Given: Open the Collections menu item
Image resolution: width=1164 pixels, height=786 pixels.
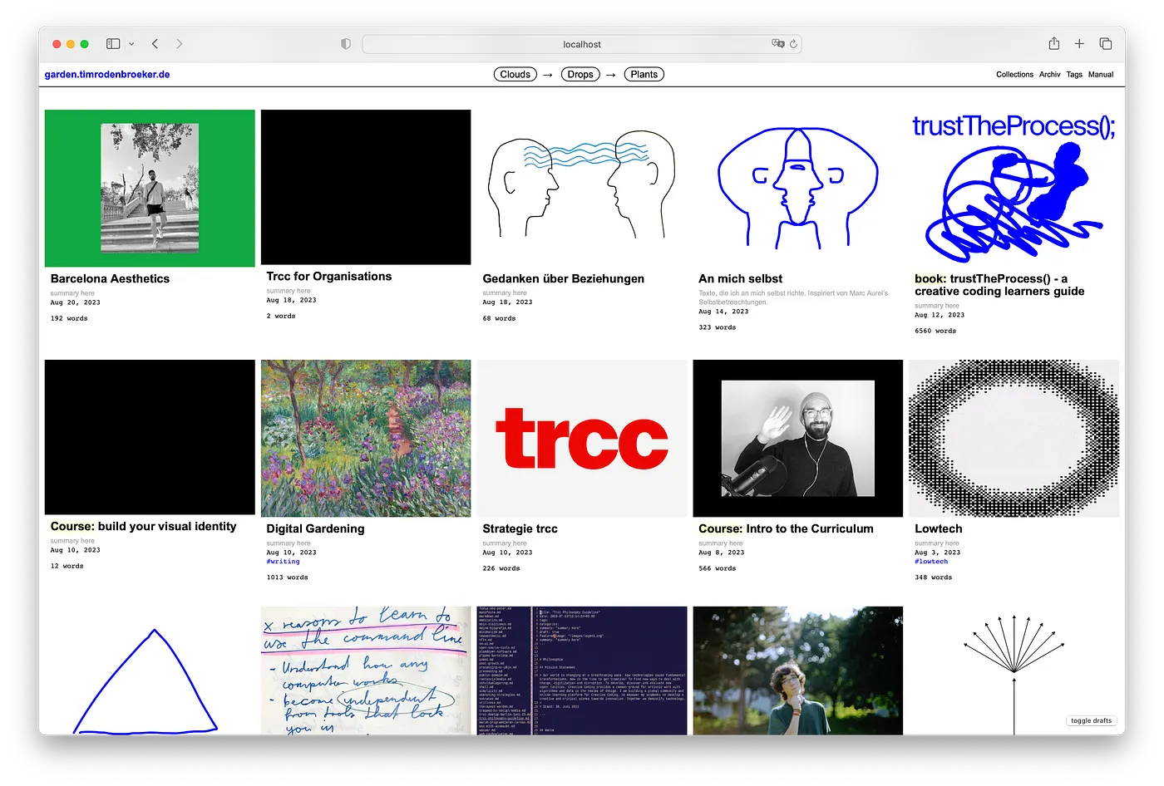Looking at the screenshot, I should coord(1014,75).
